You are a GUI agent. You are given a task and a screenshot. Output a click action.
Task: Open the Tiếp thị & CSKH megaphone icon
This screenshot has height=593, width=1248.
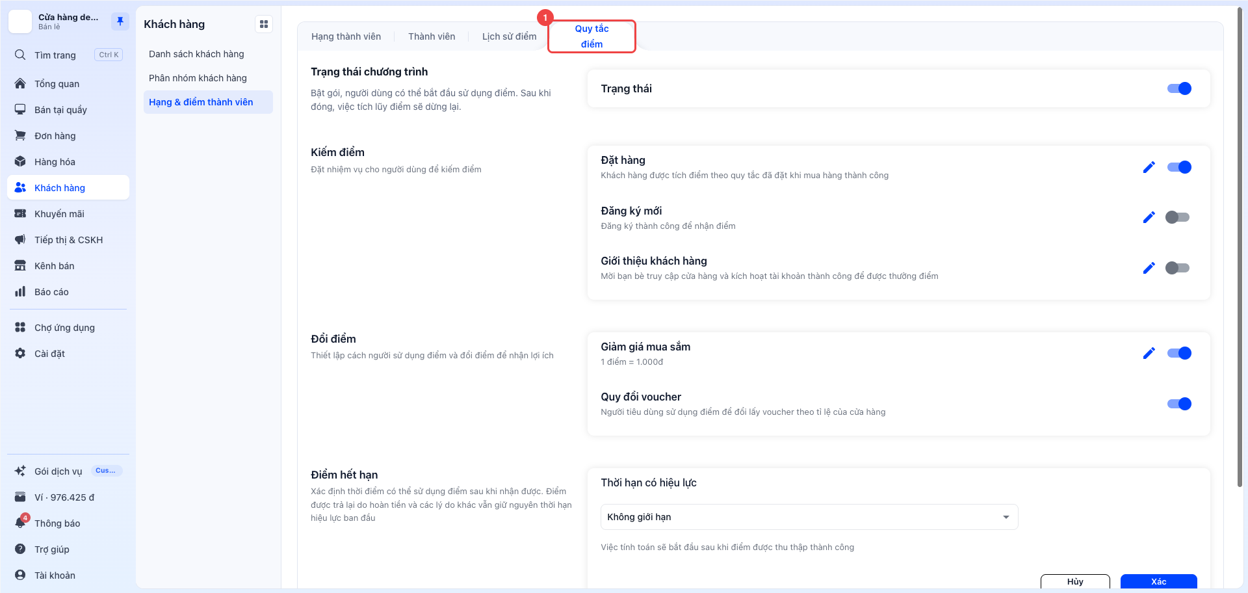20,239
